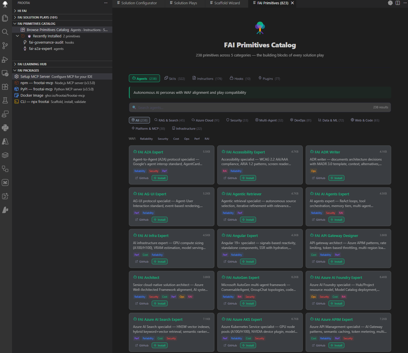Install the FAI Architect agent
The height and width of the screenshot is (353, 408).
coord(160,303)
